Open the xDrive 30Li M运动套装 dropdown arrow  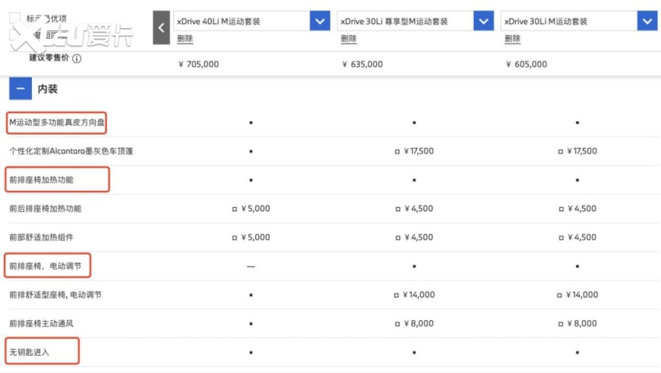pos(647,21)
